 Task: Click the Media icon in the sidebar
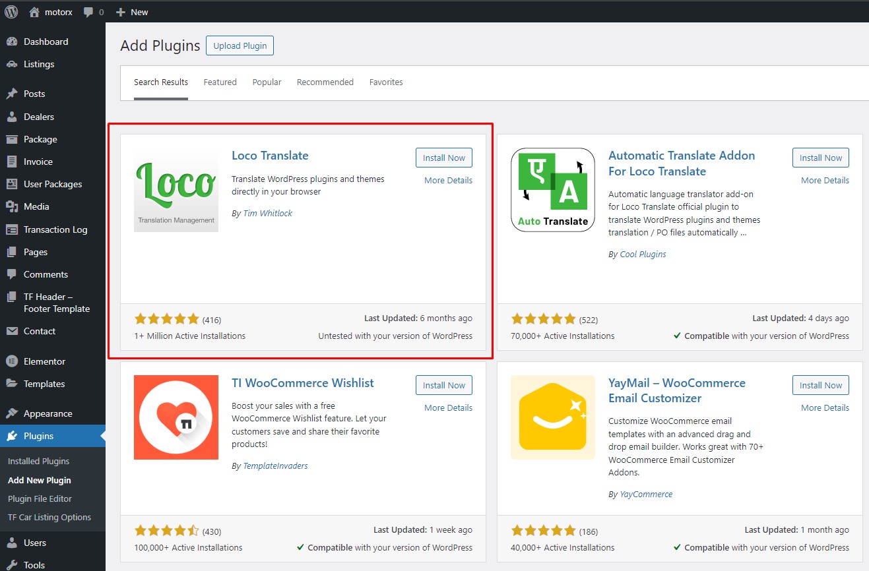12,206
